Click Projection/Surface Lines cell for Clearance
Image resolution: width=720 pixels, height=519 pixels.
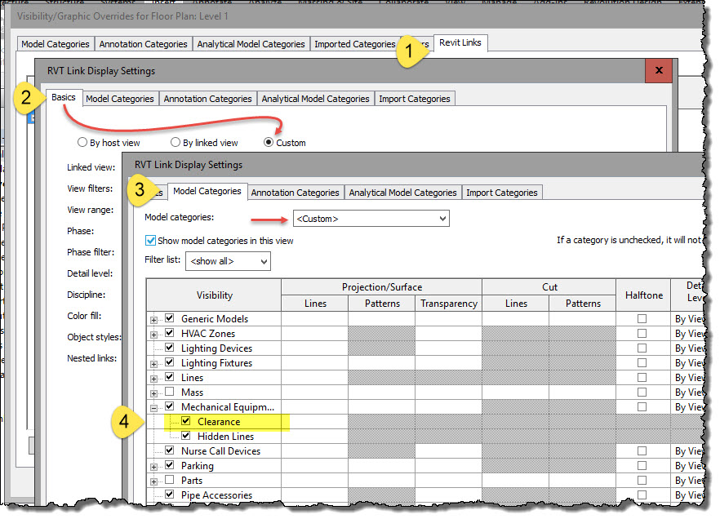pos(315,421)
